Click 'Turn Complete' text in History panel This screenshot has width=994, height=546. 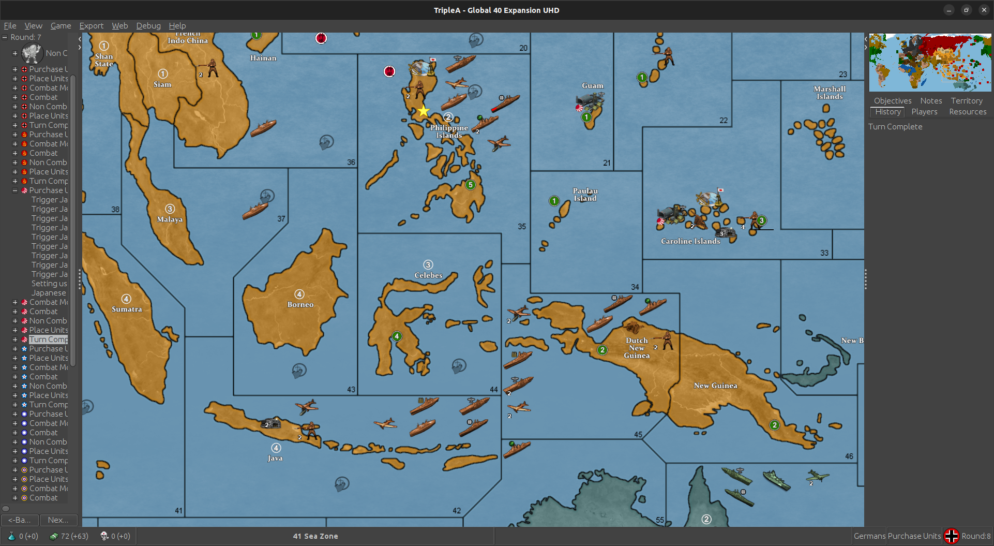895,127
